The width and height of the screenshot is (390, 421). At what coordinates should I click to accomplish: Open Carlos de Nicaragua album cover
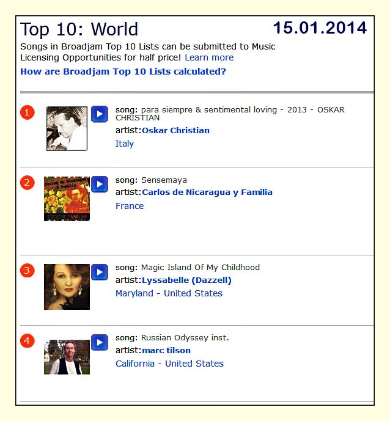coord(67,199)
